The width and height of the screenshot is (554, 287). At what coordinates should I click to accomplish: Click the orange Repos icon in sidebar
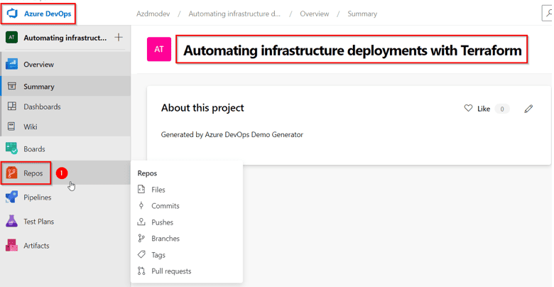(11, 173)
